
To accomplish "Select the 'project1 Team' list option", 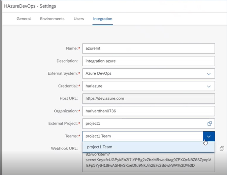I will (99, 147).
